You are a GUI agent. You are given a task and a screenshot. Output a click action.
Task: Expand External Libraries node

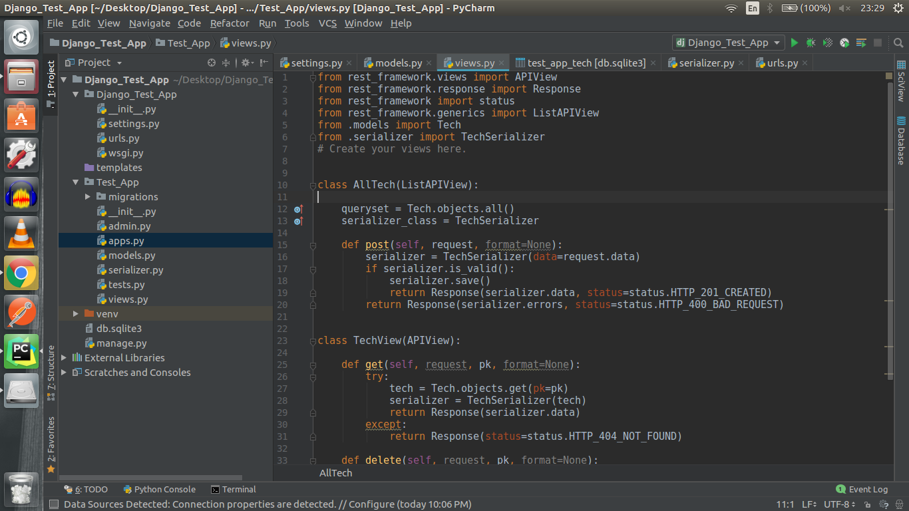pyautogui.click(x=65, y=358)
